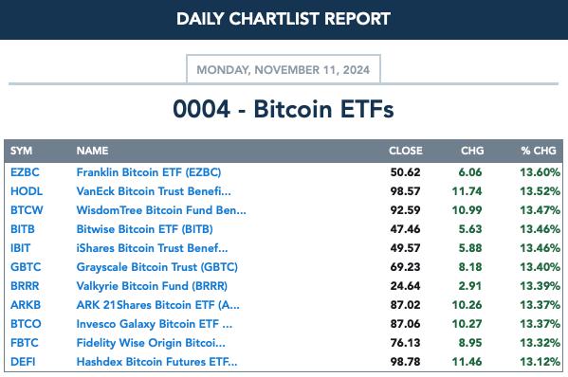
Task: Select the GBTC symbol link
Action: coord(26,267)
